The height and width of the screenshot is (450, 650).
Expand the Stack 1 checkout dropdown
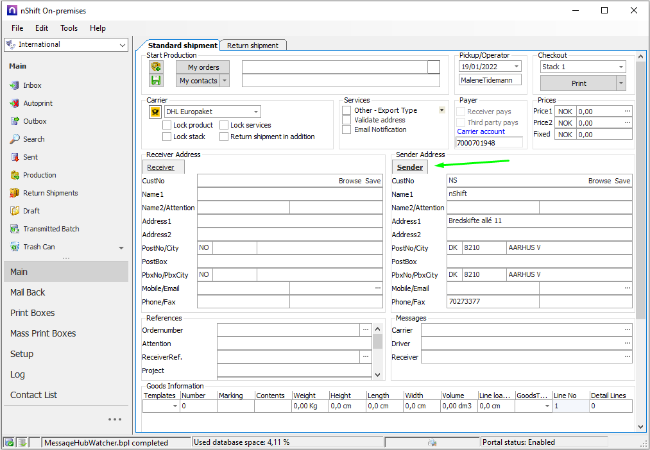[x=620, y=67]
